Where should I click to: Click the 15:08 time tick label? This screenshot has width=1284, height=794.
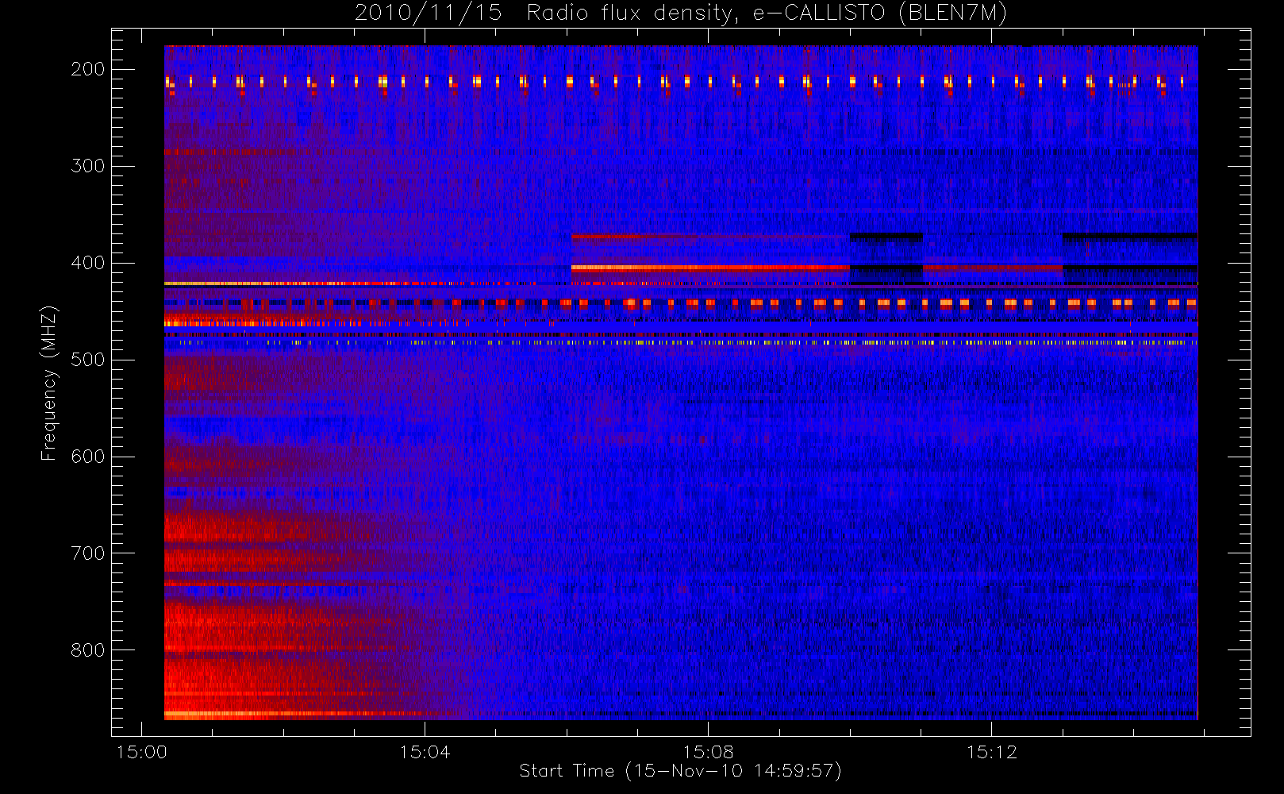pyautogui.click(x=708, y=752)
